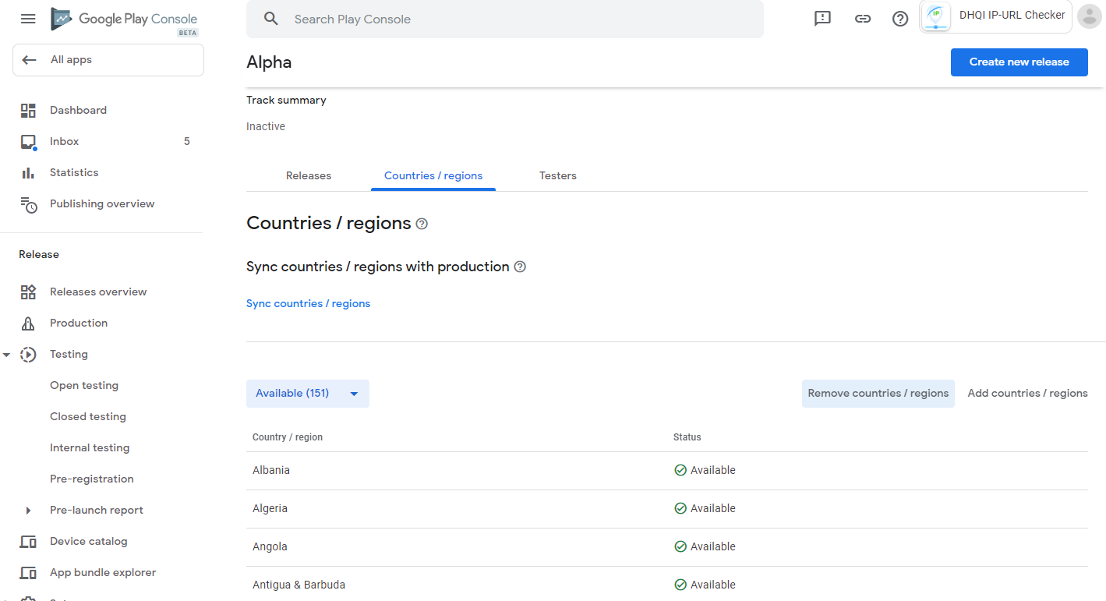Click the Create new release button
The width and height of the screenshot is (1106, 601).
tap(1019, 62)
